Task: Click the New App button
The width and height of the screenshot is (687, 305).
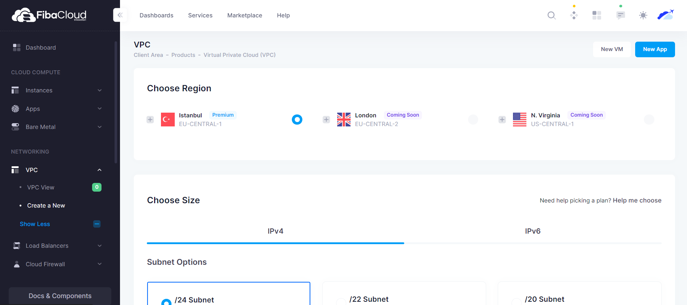Action: coord(655,49)
